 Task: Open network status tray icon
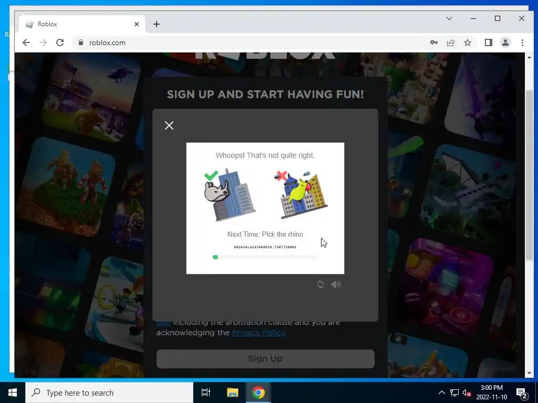pos(454,393)
